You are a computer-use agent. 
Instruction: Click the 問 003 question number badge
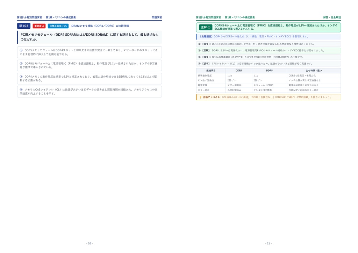coord(24,26)
